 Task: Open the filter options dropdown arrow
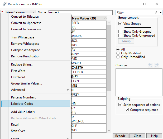161,13
